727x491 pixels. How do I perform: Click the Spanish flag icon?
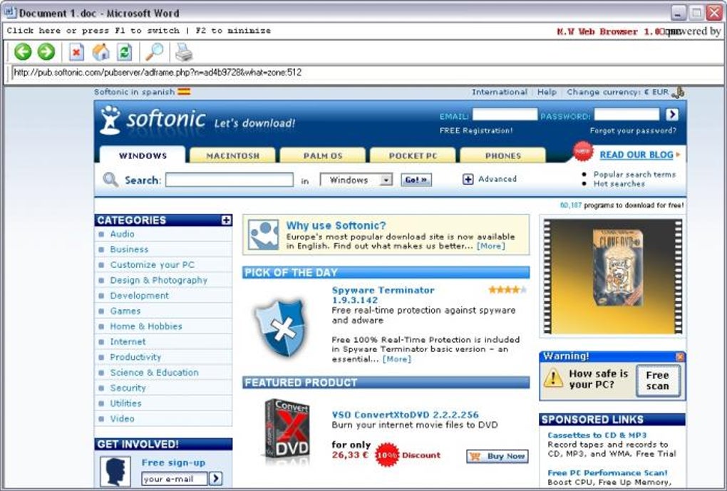184,92
